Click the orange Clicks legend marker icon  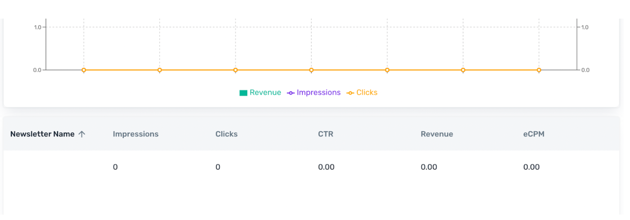tap(350, 93)
